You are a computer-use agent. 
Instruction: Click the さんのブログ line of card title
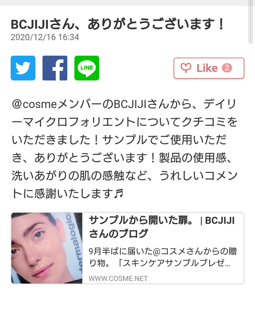point(118,233)
